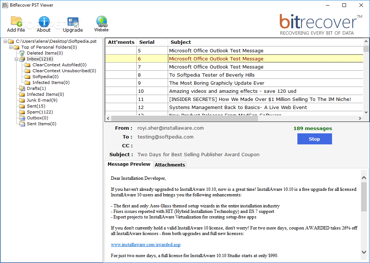Select the Softpedia(0) subfolder
The image size is (370, 263).
coord(46,77)
